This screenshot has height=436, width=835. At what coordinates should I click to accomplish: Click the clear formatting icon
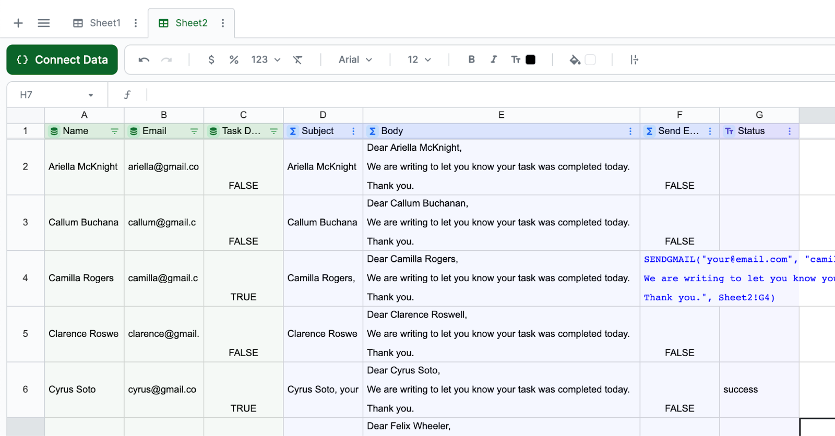[297, 60]
